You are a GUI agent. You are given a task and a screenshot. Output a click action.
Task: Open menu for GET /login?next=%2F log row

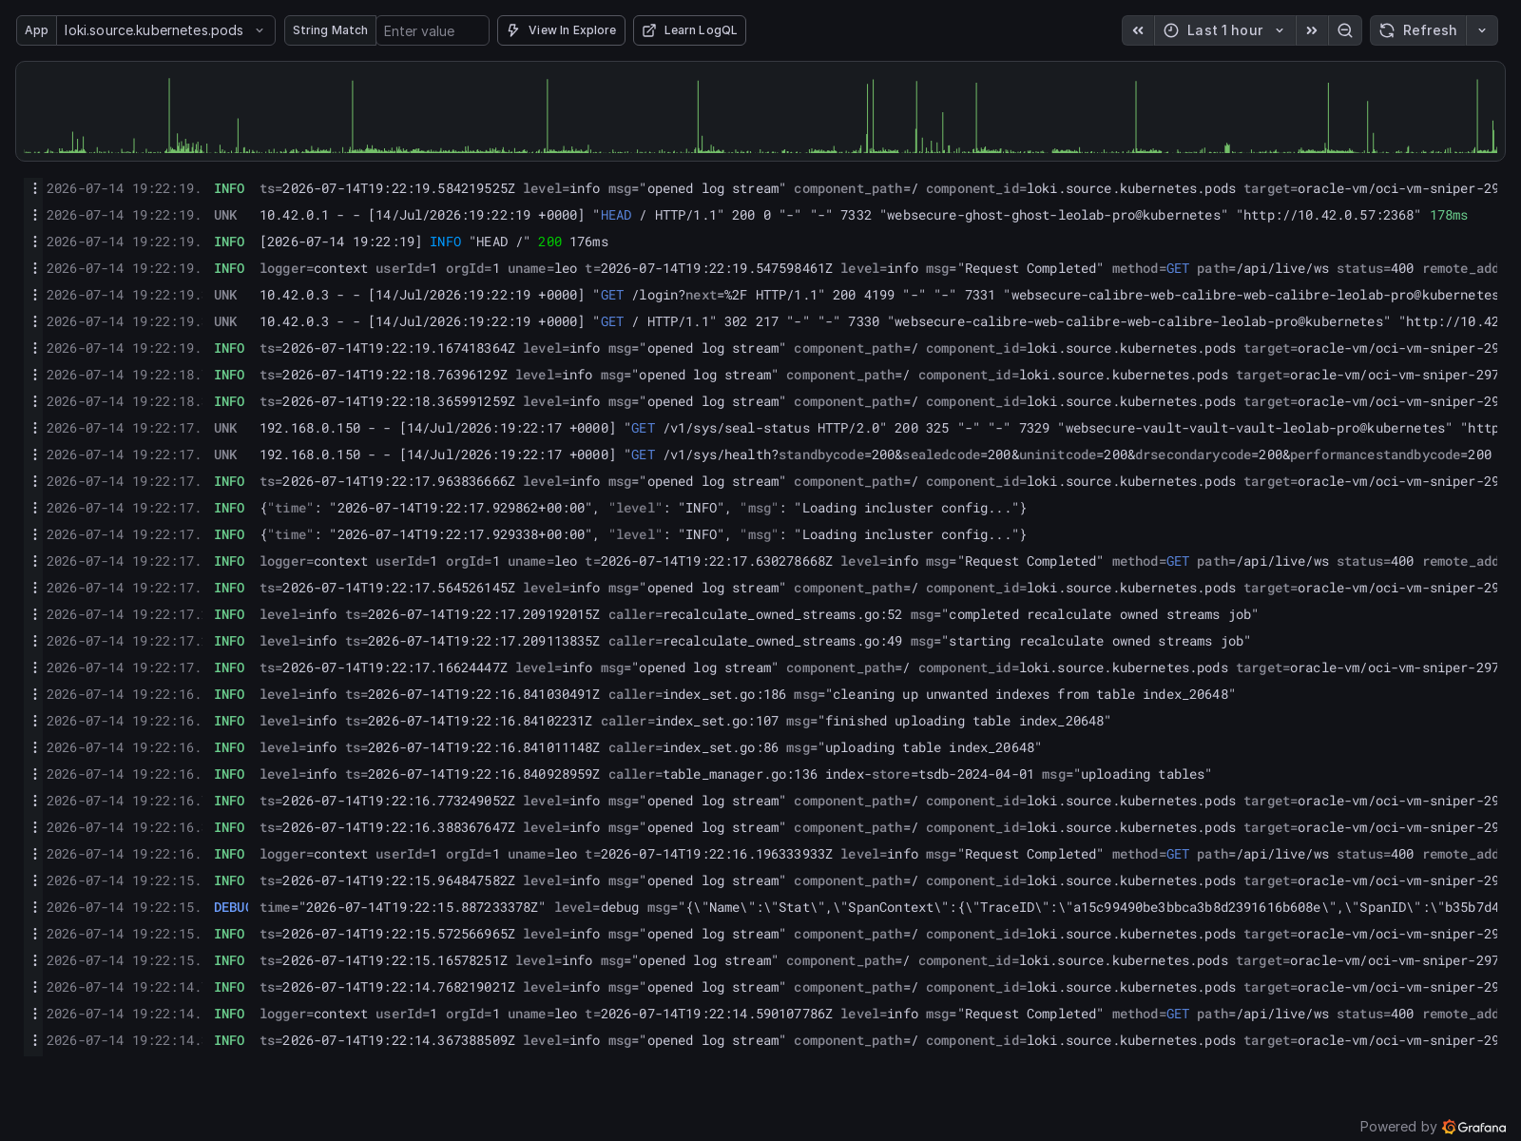click(35, 296)
